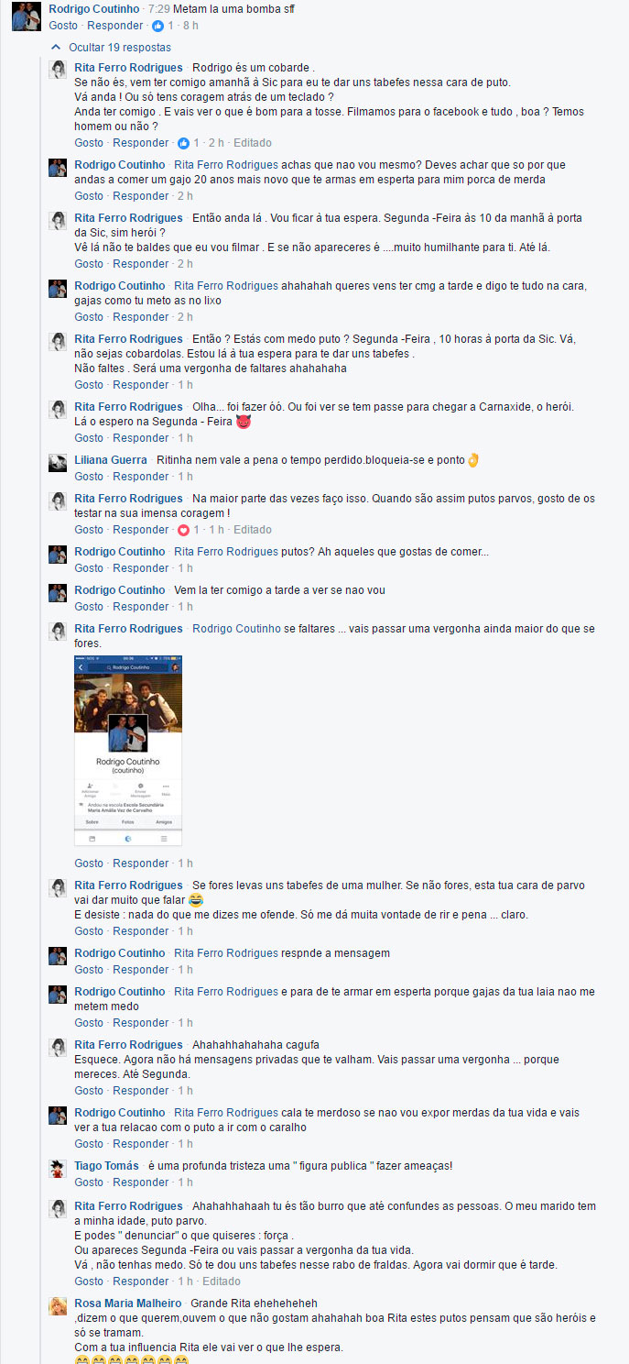629x1364 pixels.
Task: Open Liliana Guerra's profile picture
Action: point(58,464)
